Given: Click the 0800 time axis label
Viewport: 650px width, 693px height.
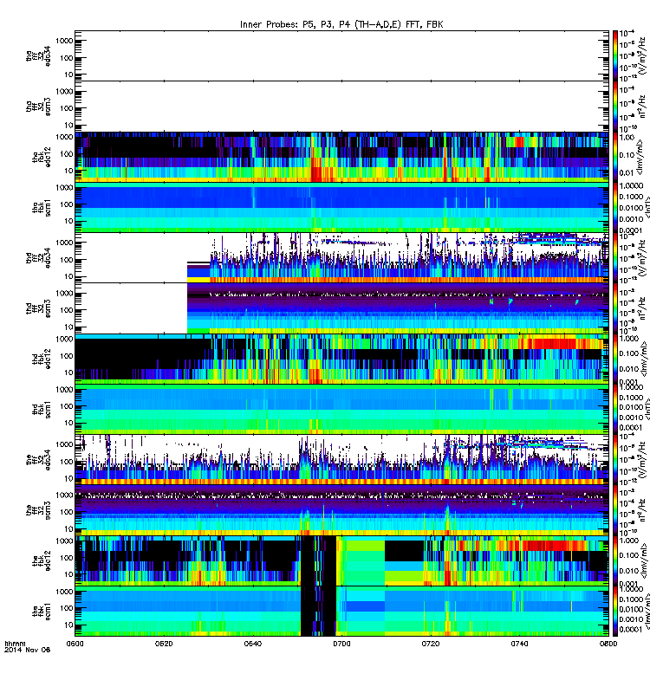Looking at the screenshot, I should tap(608, 644).
